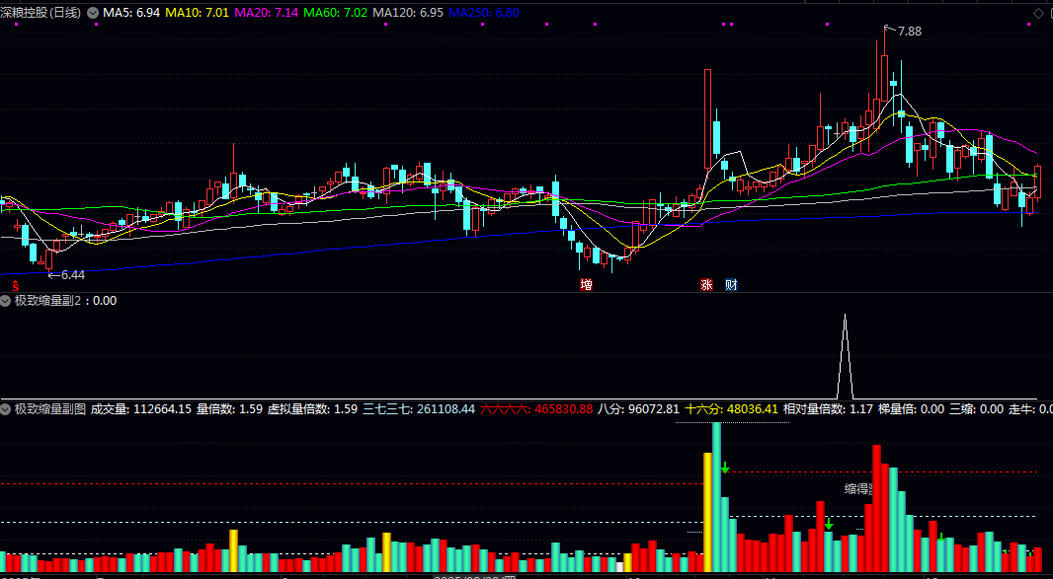The image size is (1053, 579).
Task: Click the tall yellow volume bar beside the cyan peak
Action: pyautogui.click(x=708, y=513)
